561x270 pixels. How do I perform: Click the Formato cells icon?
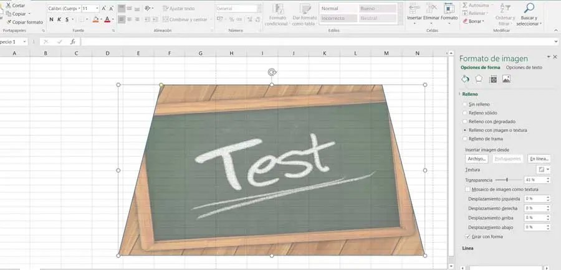point(449,8)
